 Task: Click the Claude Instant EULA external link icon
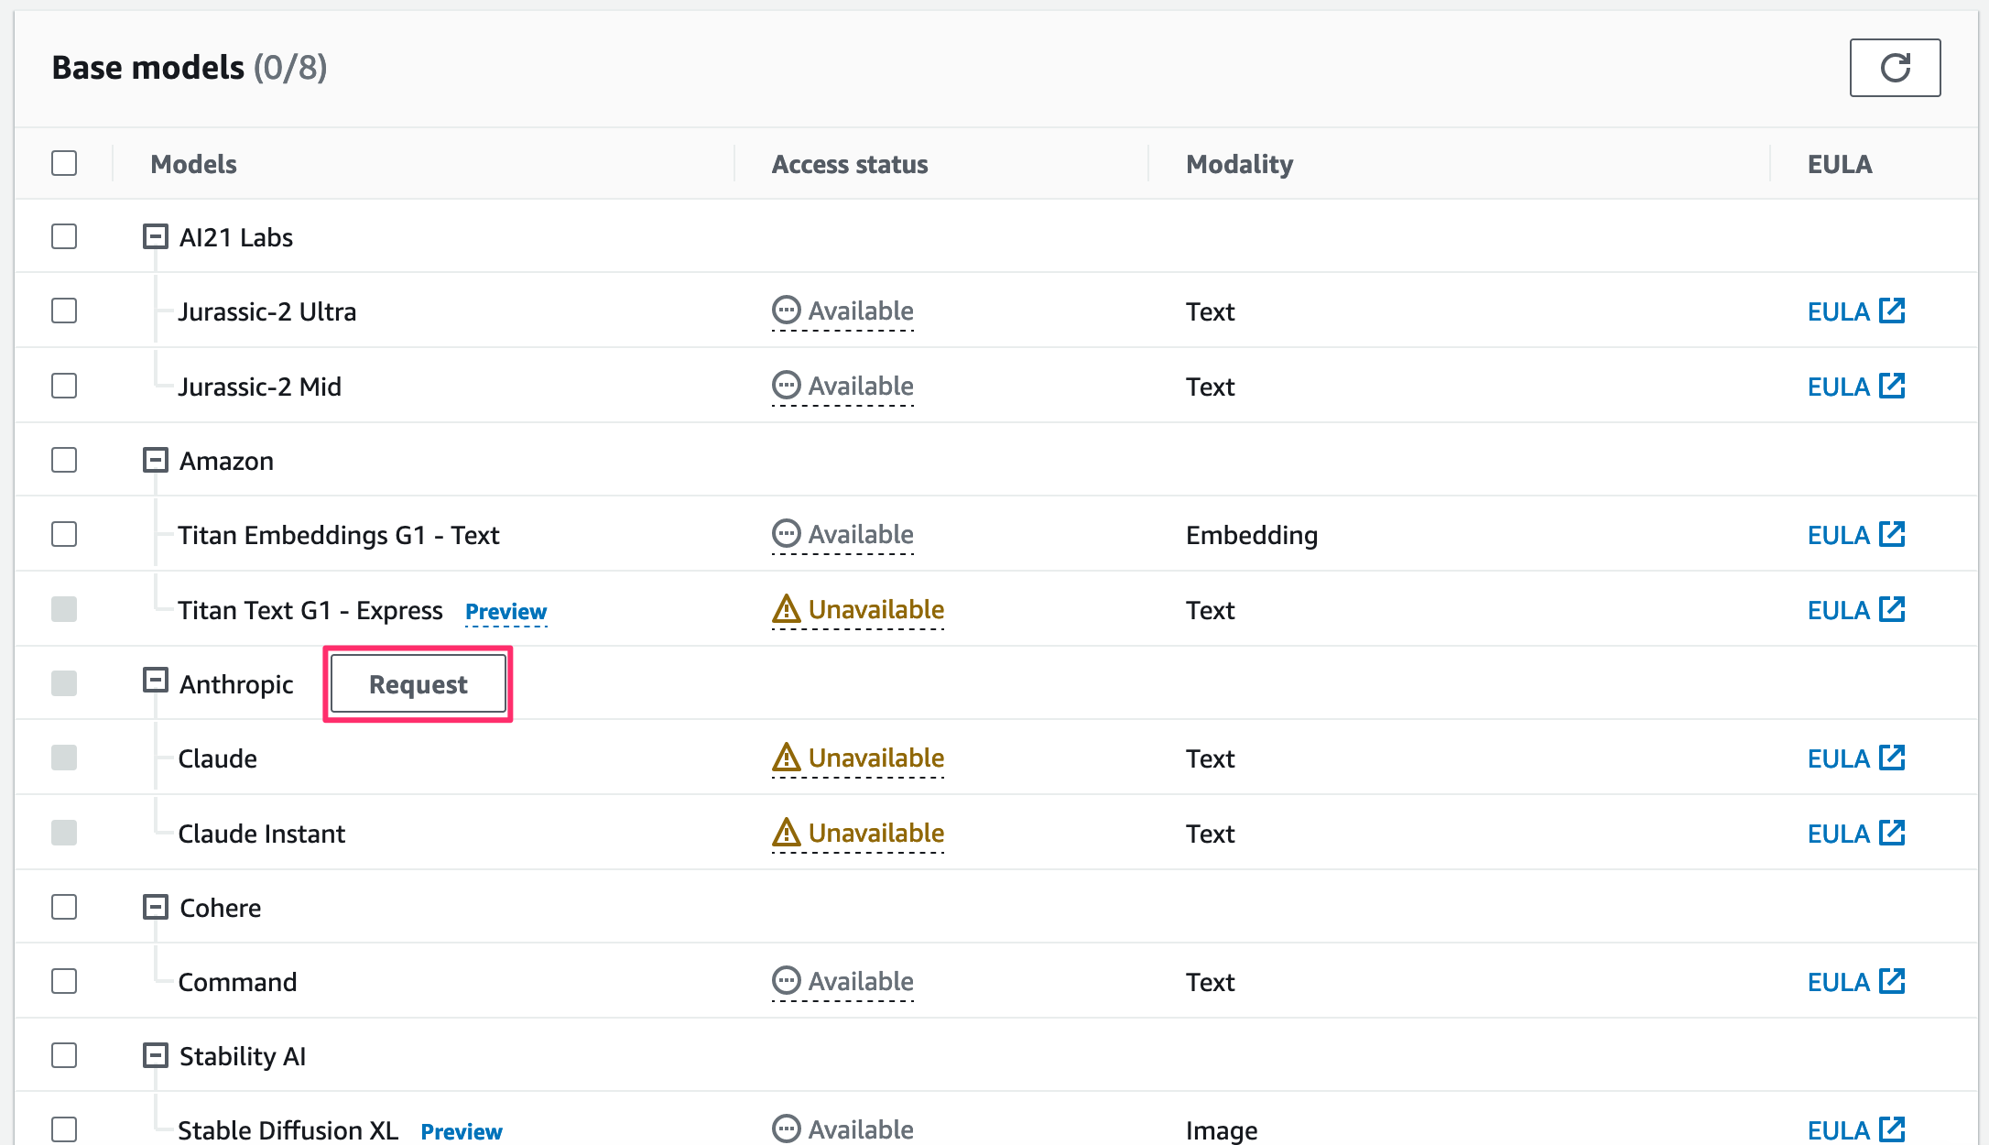click(x=1891, y=833)
